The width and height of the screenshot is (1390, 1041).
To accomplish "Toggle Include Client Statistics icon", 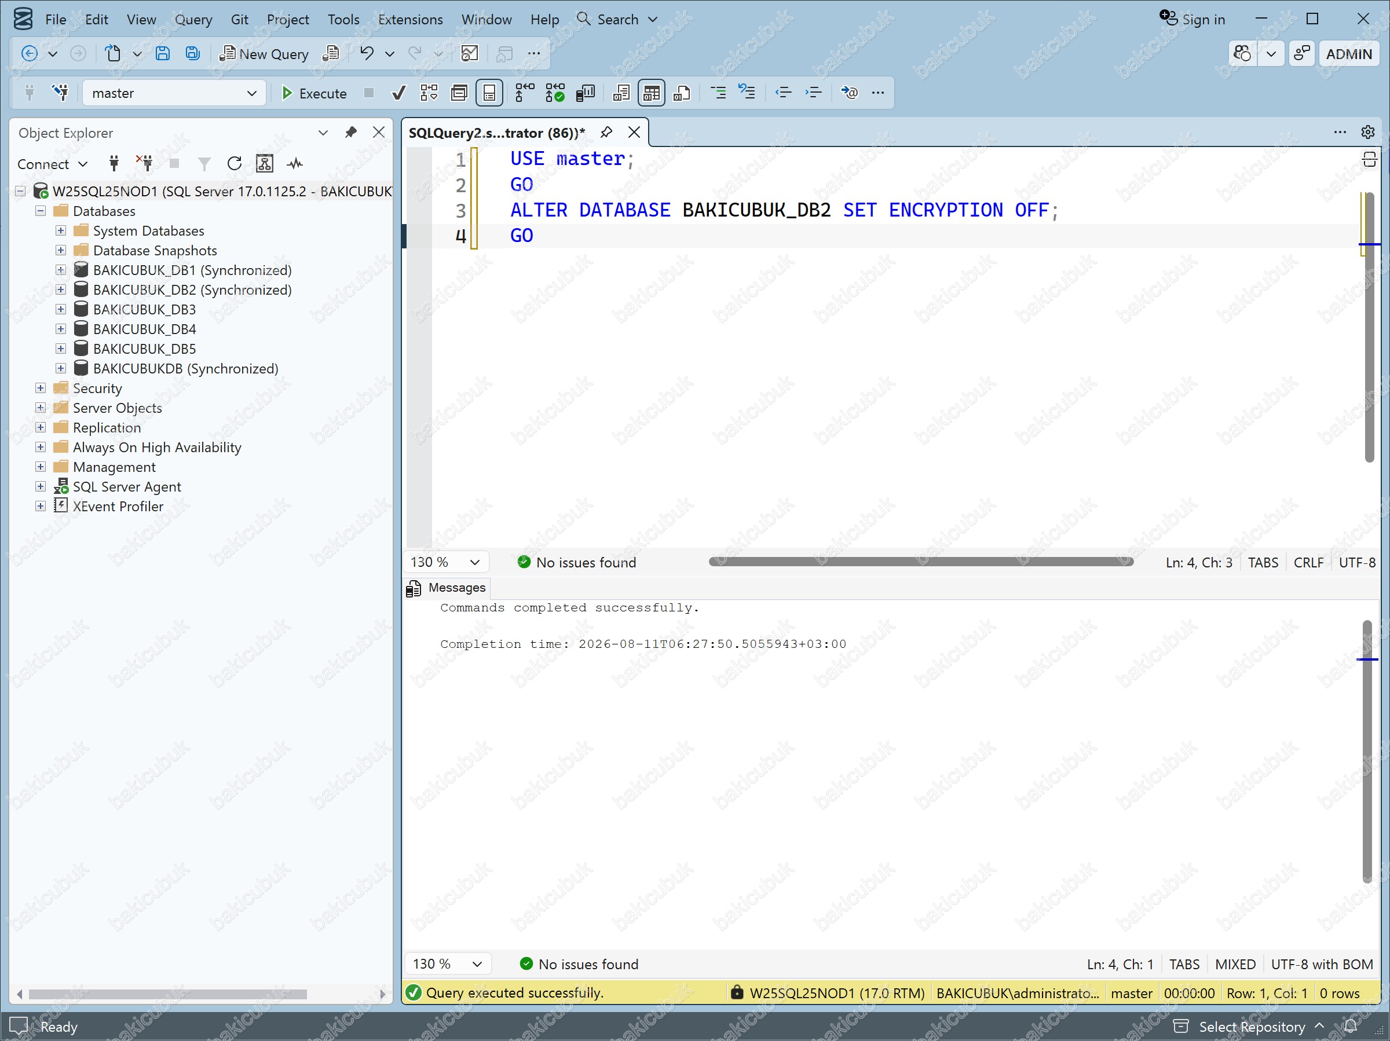I will pyautogui.click(x=586, y=93).
